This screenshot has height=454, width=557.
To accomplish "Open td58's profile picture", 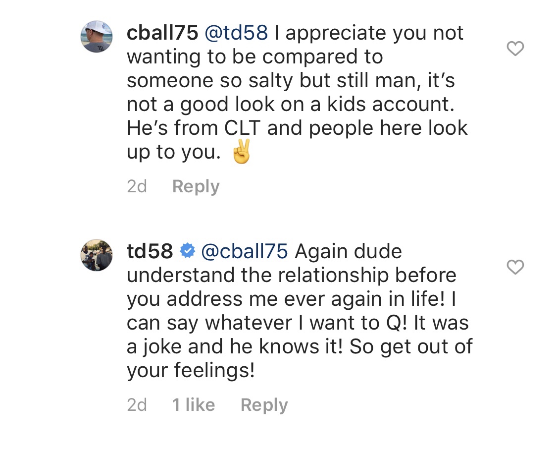I will point(97,255).
